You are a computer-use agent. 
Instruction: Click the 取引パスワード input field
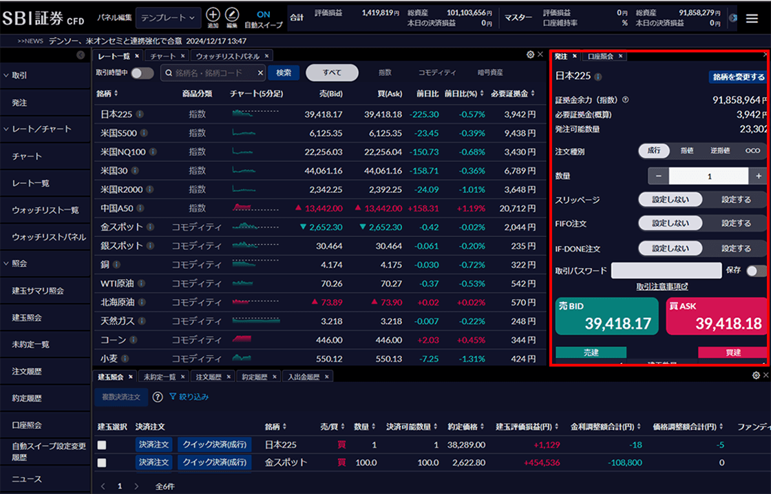[666, 271]
